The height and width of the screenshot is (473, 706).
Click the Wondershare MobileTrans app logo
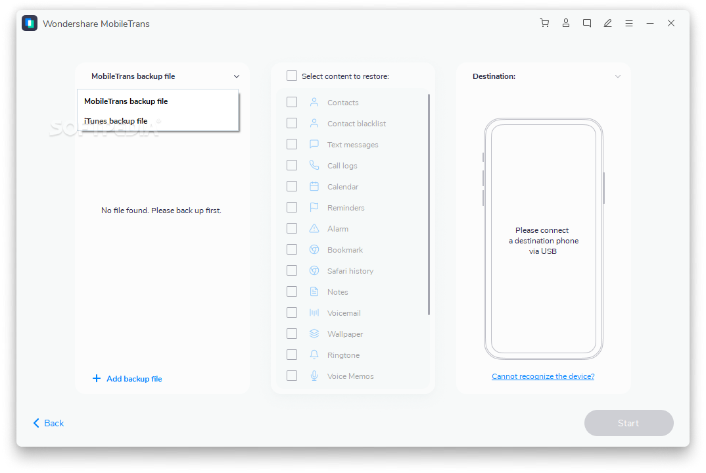point(30,24)
